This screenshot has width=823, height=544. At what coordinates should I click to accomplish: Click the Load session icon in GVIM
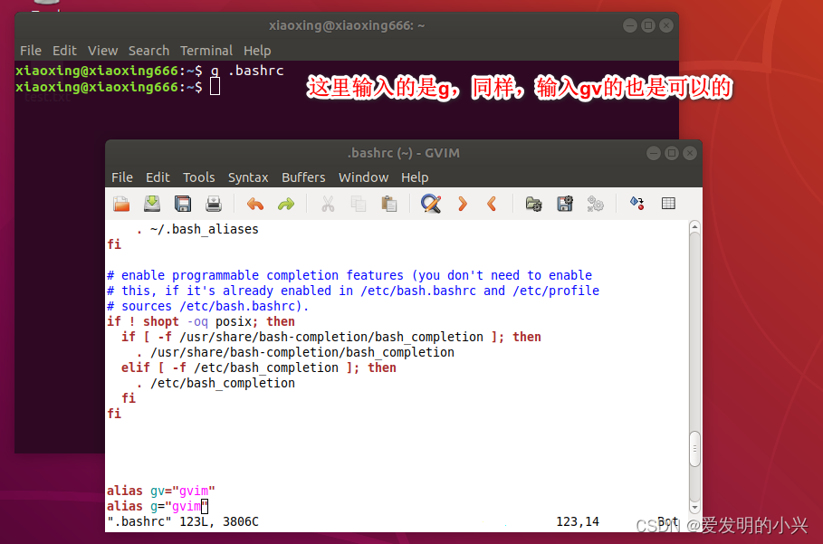[534, 204]
